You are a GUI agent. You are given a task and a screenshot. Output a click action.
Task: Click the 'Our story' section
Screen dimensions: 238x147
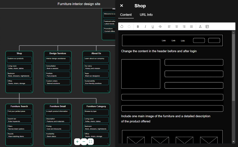pyautogui.click(x=96, y=67)
